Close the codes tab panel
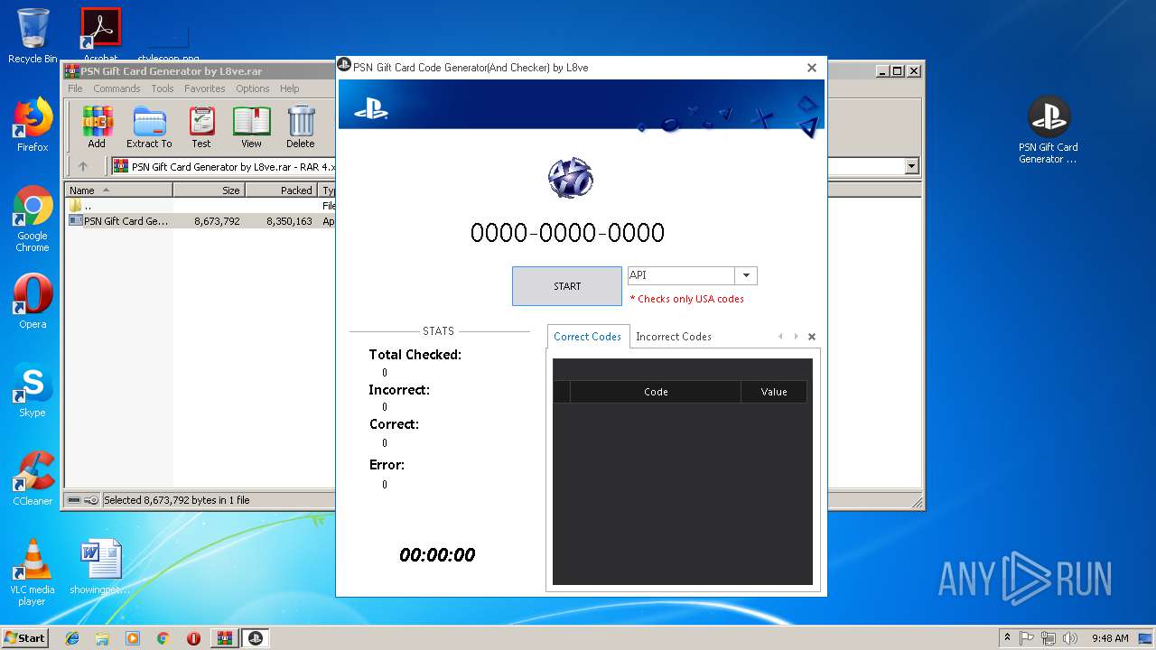Screen dimensions: 1156x650 tap(812, 337)
